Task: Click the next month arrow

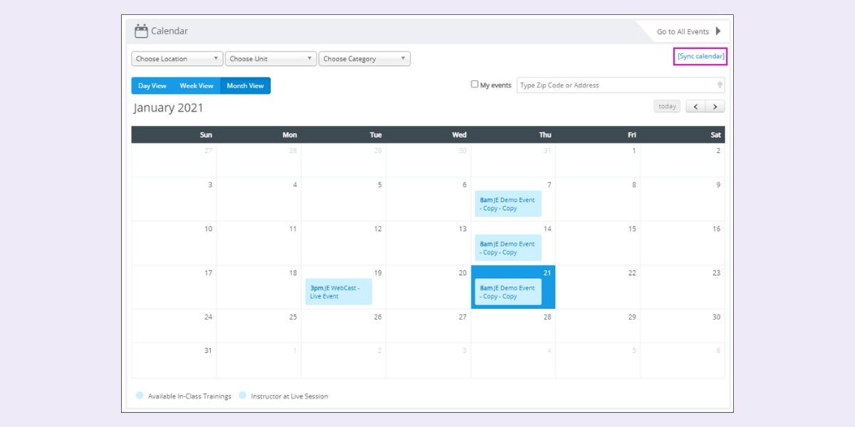Action: [715, 106]
